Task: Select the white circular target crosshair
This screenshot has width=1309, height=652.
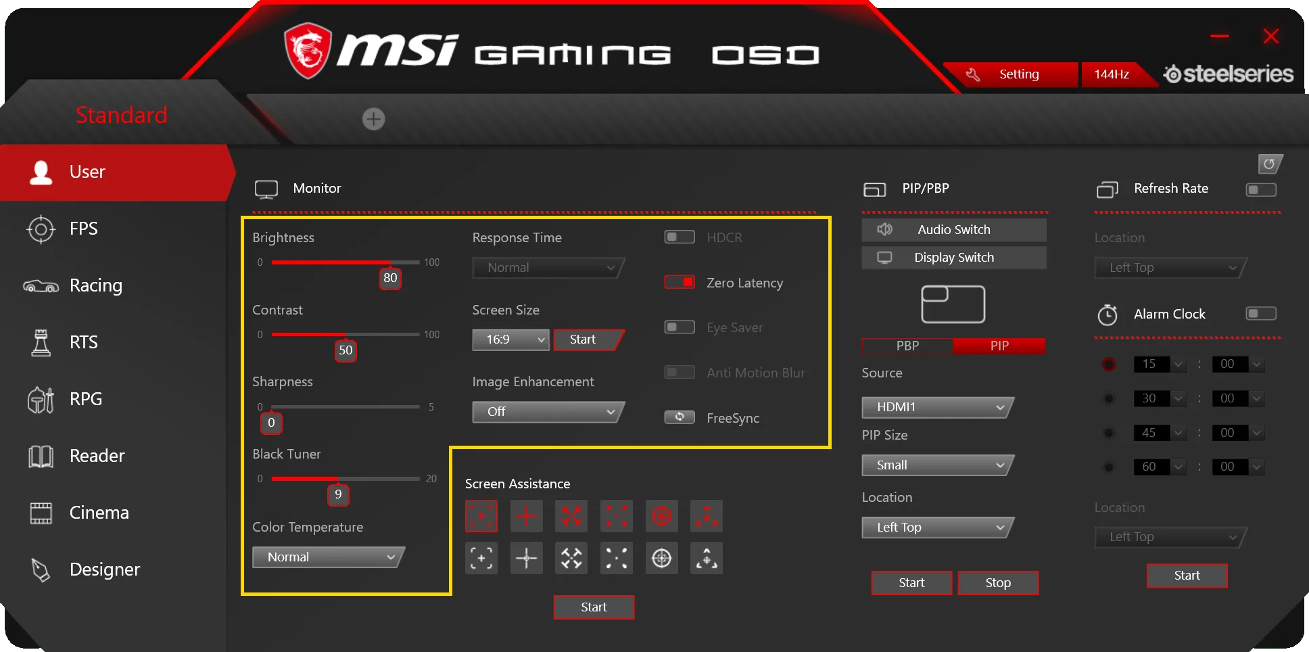Action: click(x=662, y=558)
